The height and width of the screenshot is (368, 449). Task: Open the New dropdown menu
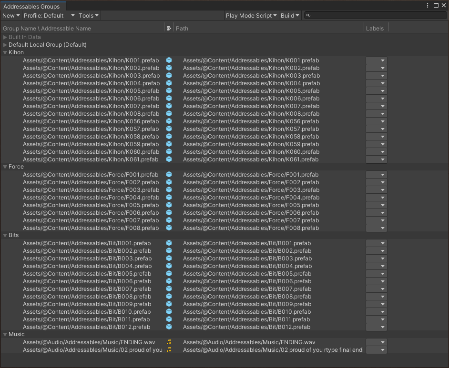click(x=11, y=15)
